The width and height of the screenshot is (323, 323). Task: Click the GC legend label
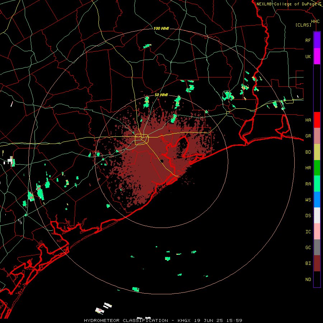point(308,247)
